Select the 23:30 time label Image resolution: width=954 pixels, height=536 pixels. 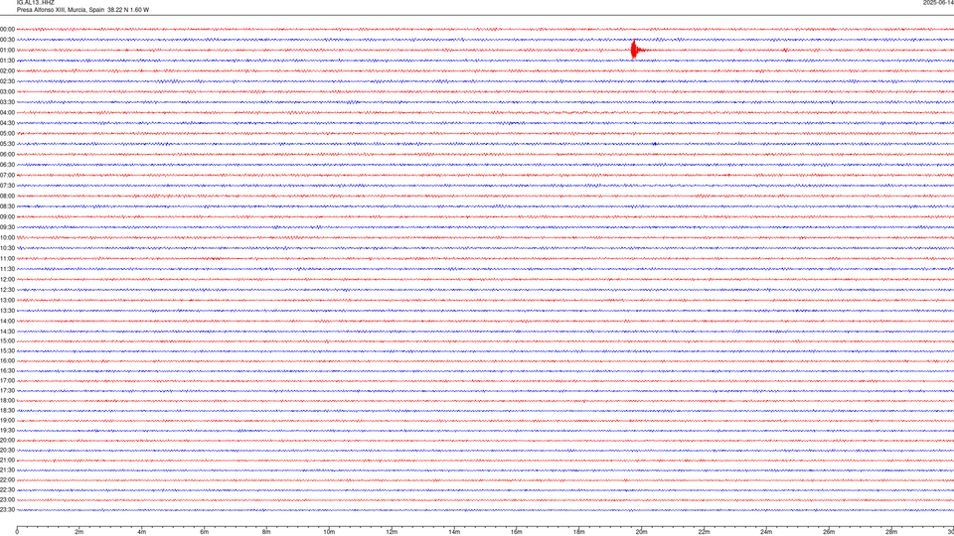[x=7, y=510]
